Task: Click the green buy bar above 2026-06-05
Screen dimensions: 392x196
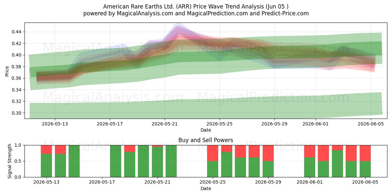Action: 365,169
